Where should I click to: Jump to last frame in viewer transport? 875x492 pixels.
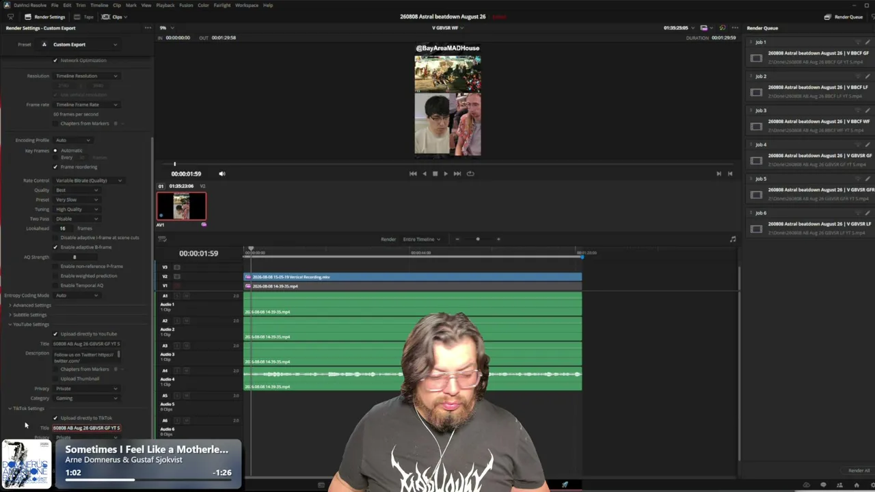pos(457,174)
